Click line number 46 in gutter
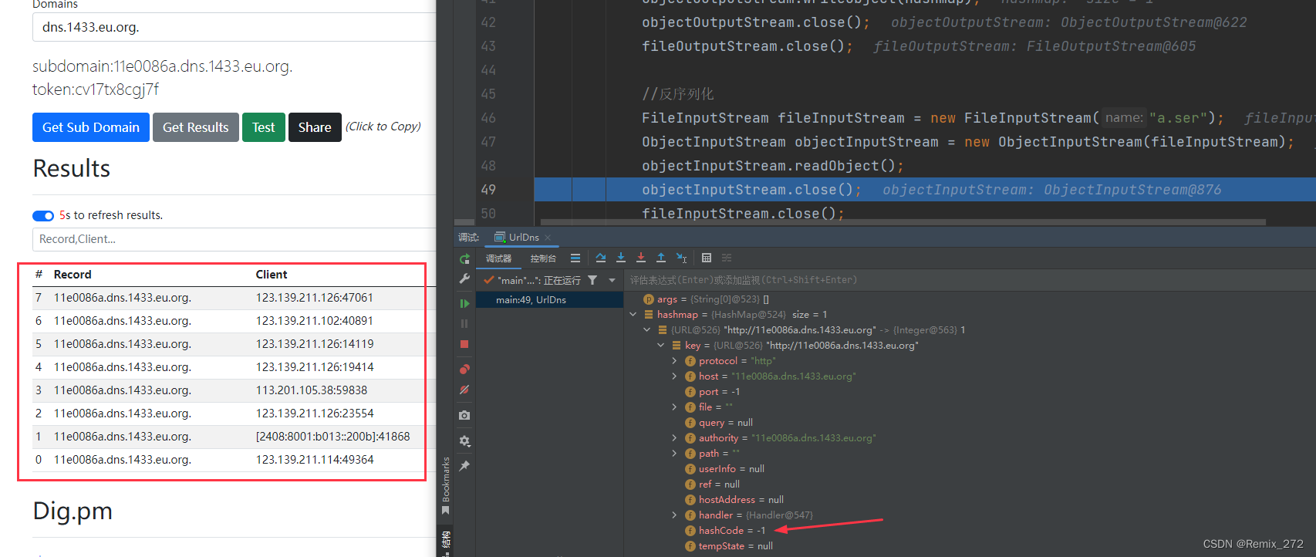This screenshot has width=1316, height=557. pyautogui.click(x=488, y=118)
